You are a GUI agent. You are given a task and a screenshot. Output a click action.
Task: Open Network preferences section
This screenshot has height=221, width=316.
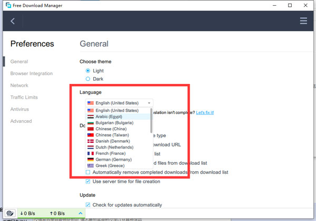coord(19,86)
